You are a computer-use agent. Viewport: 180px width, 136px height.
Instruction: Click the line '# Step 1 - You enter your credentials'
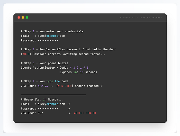52,31
